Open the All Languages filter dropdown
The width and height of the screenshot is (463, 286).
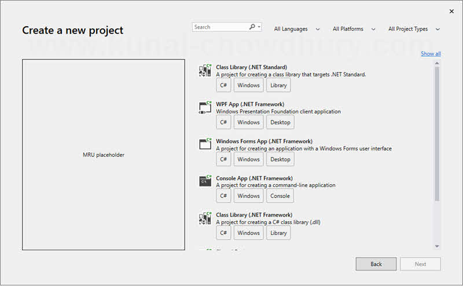tap(297, 29)
